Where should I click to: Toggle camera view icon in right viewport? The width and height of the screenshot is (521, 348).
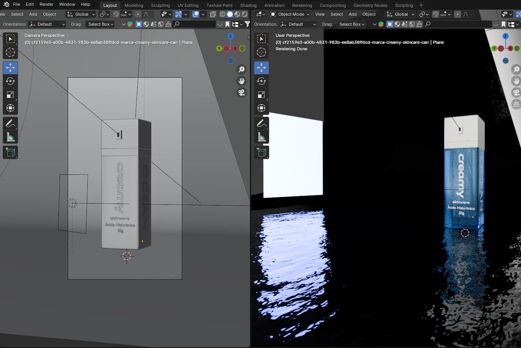tap(517, 92)
